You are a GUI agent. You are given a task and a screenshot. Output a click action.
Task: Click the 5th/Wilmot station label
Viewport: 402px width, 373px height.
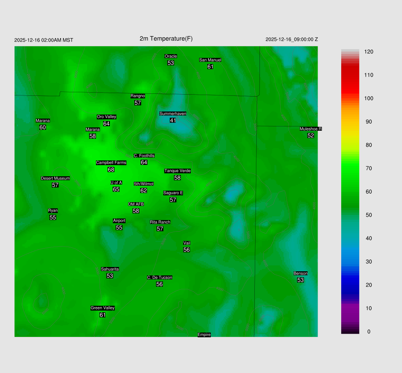pos(144,184)
